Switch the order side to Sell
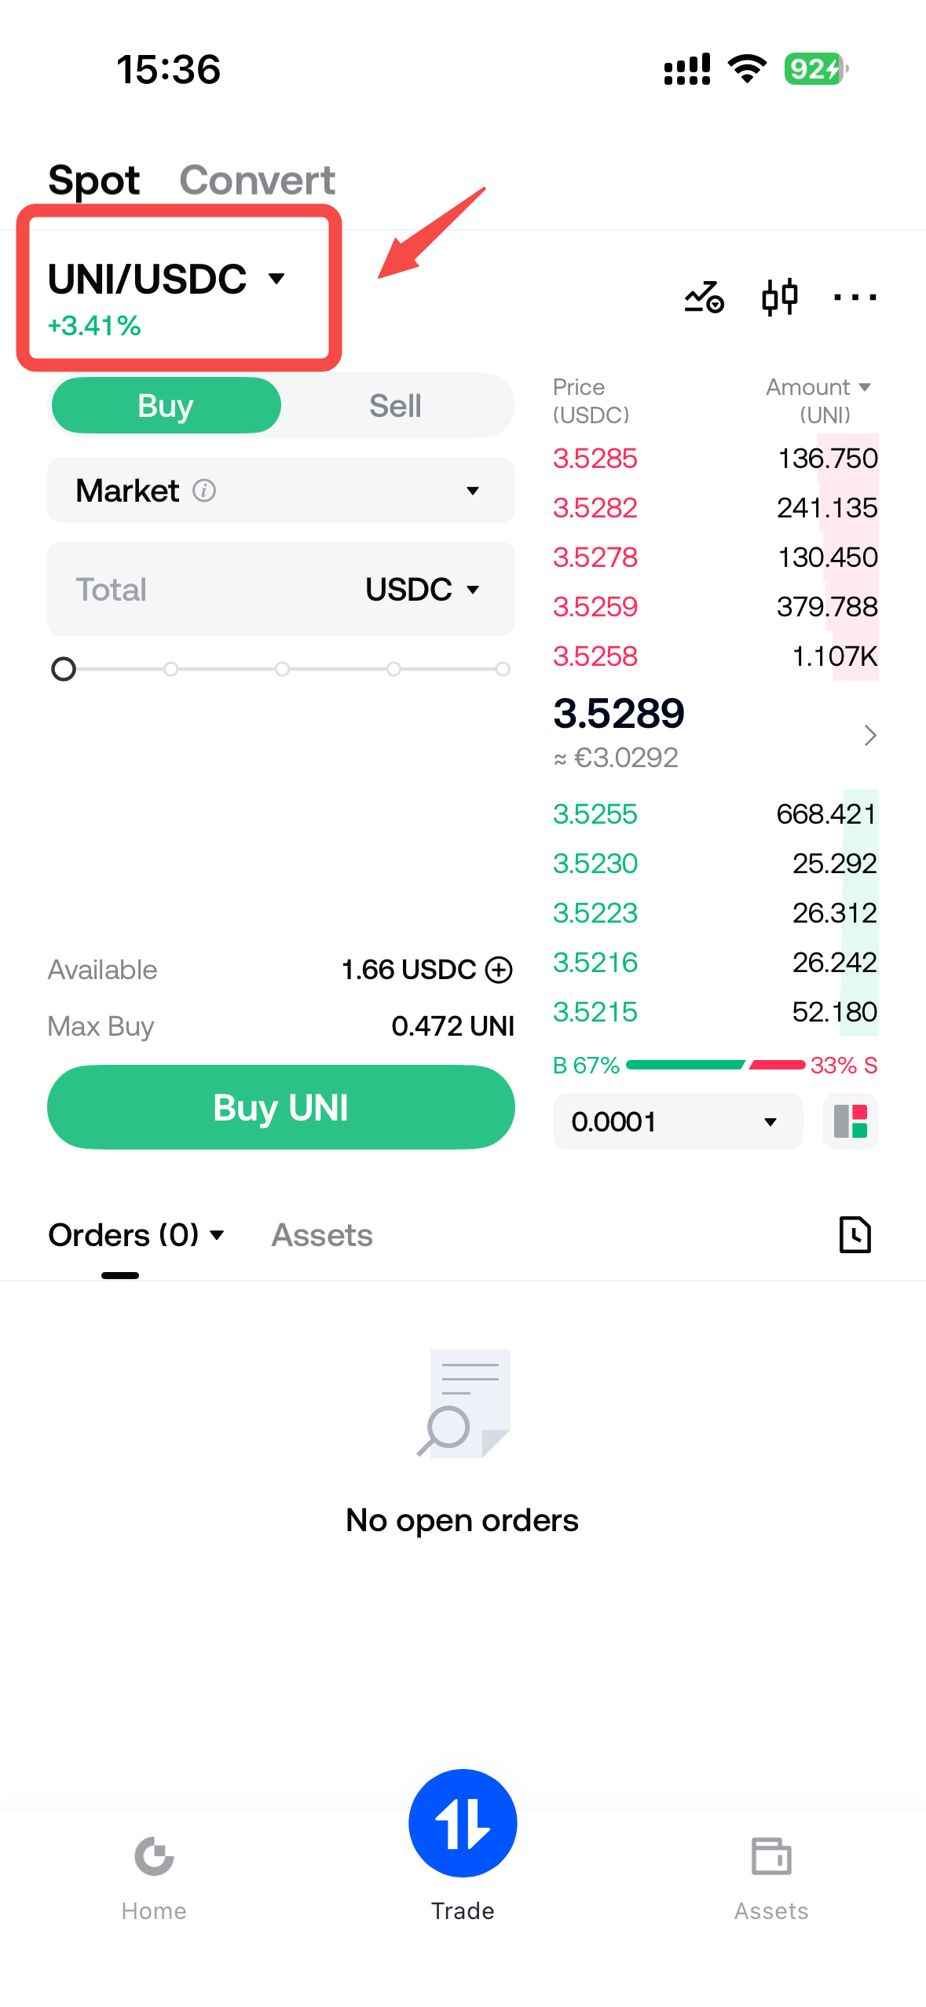 (x=396, y=406)
